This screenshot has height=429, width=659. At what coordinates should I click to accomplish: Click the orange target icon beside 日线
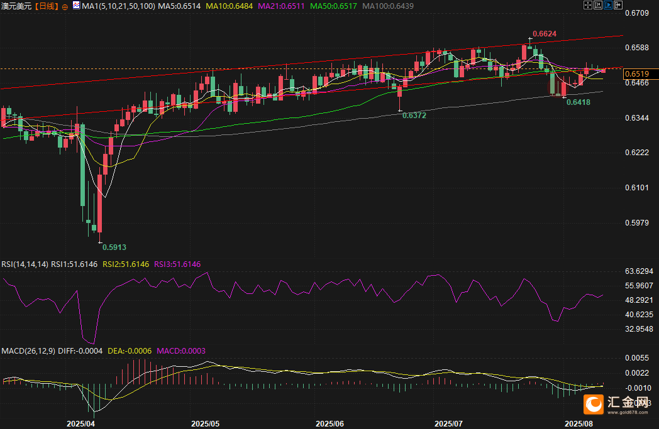pos(66,6)
